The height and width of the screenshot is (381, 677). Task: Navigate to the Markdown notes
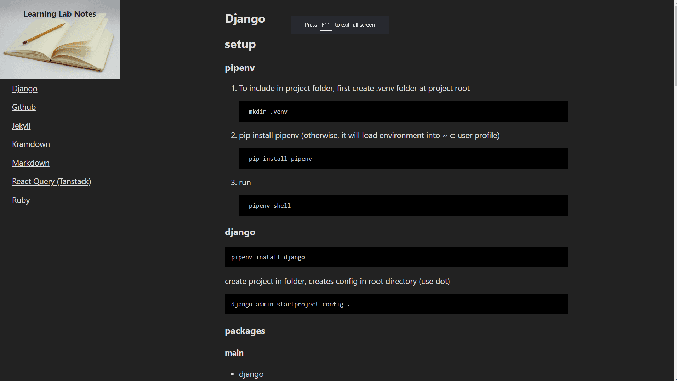tap(30, 163)
